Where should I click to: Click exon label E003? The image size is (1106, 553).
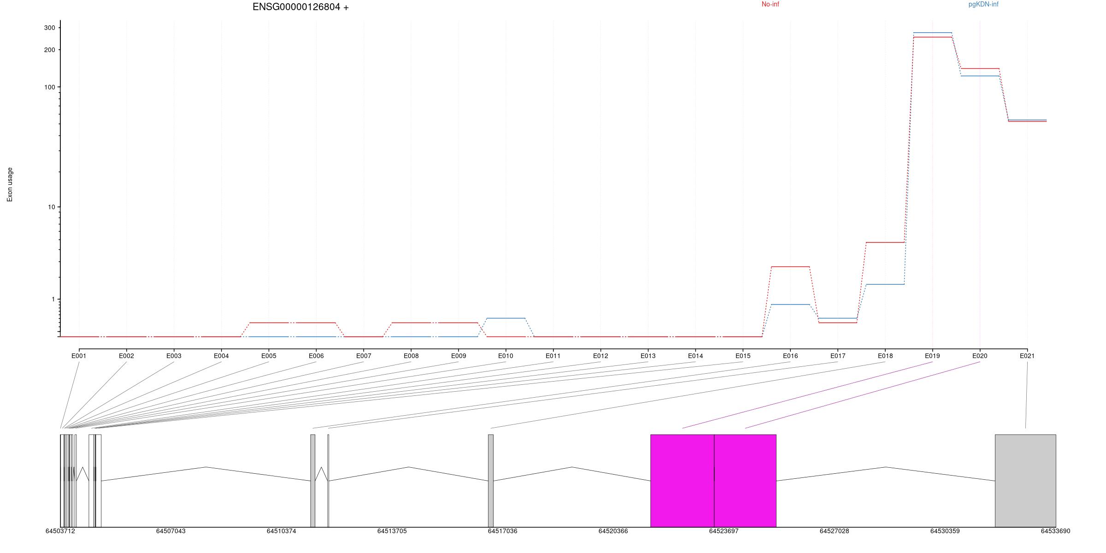pos(174,356)
